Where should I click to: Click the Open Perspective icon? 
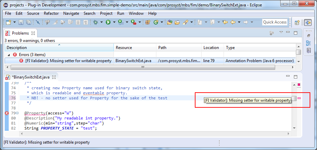[x=297, y=22]
